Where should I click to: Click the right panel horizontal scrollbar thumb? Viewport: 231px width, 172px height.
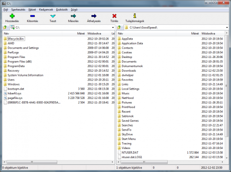(x=144, y=162)
